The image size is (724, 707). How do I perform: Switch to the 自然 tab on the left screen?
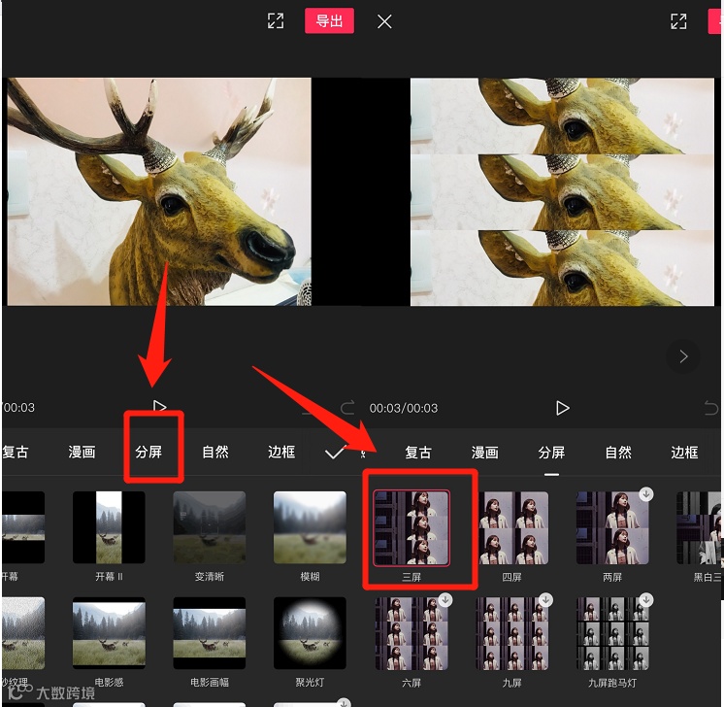click(x=215, y=452)
